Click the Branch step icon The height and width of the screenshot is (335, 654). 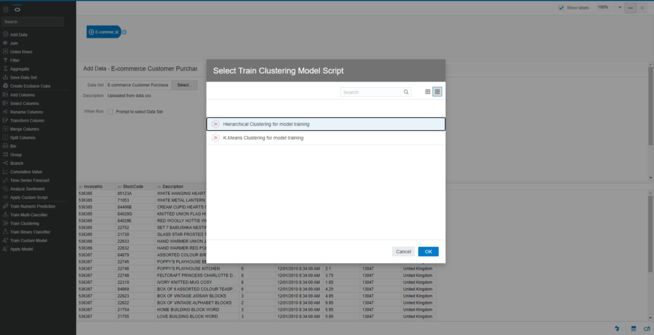pyautogui.click(x=5, y=163)
